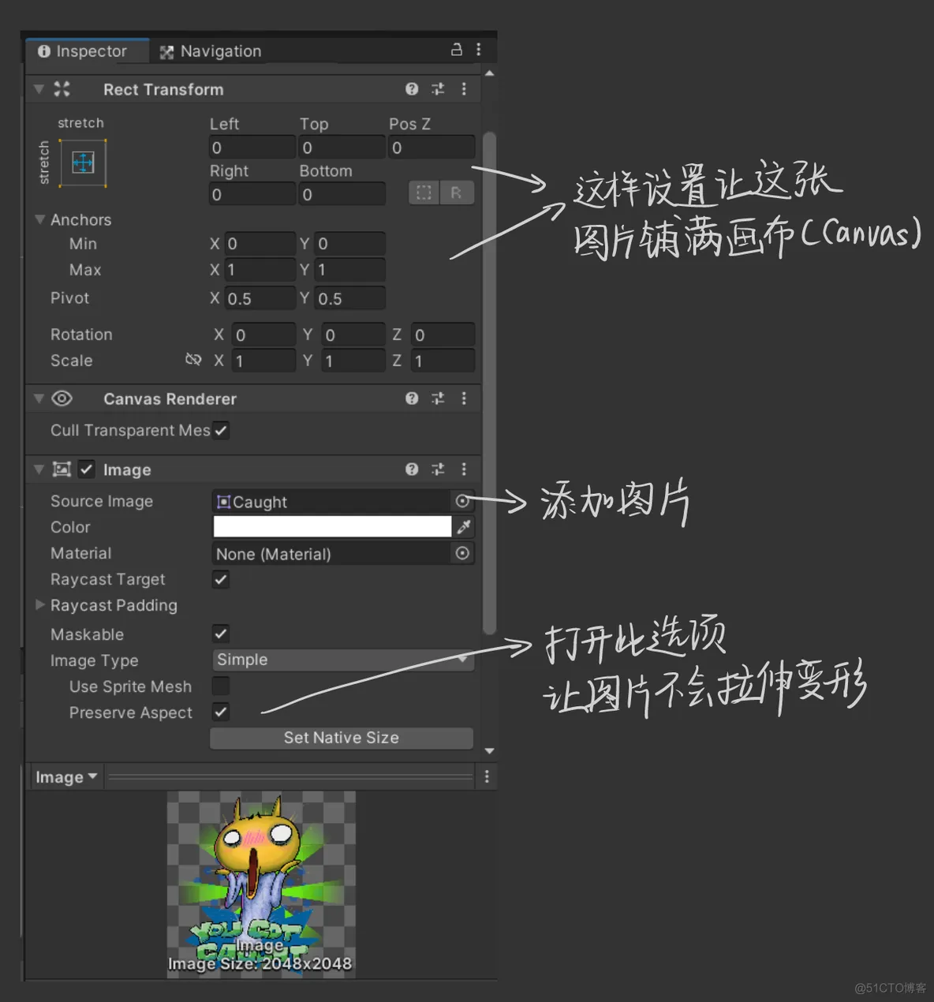Open Source Image object picker
This screenshot has width=934, height=1002.
coord(462,501)
